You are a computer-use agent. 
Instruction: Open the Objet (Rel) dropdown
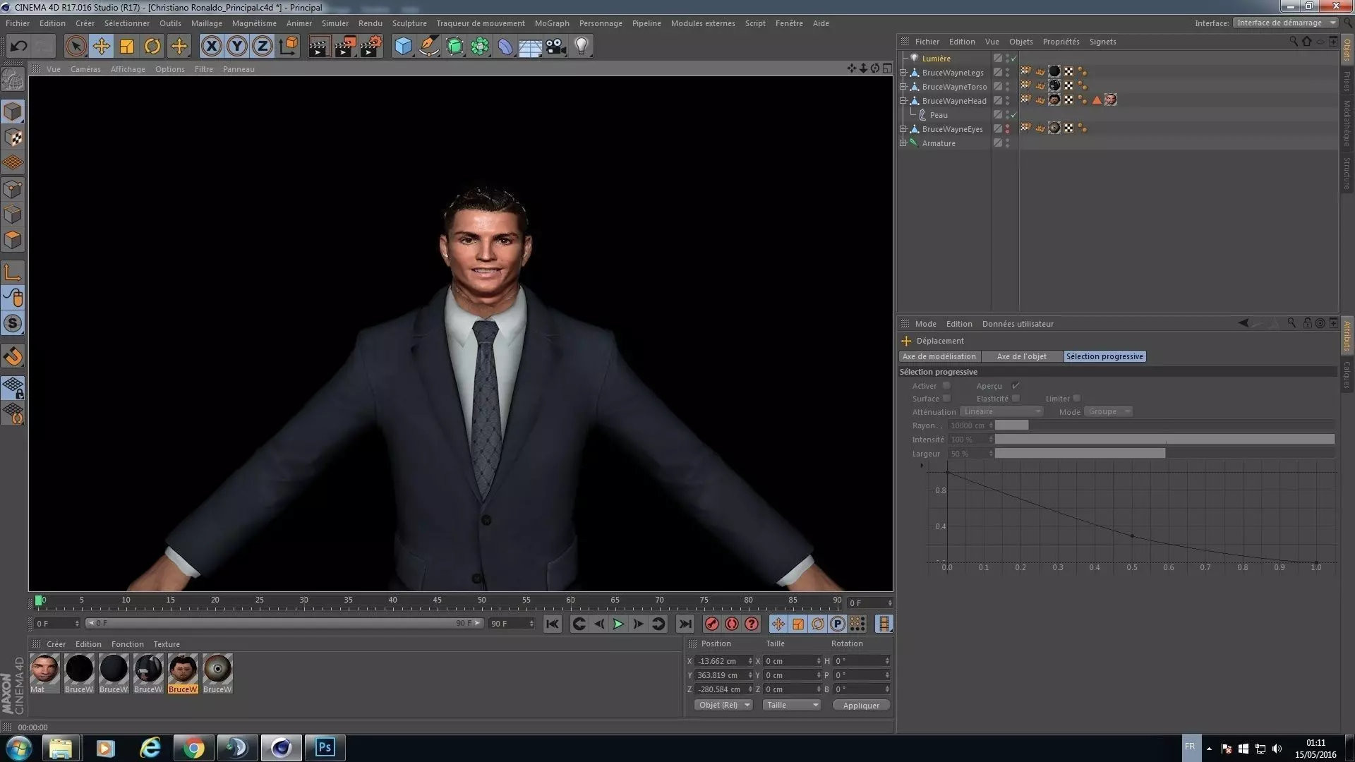tap(723, 706)
